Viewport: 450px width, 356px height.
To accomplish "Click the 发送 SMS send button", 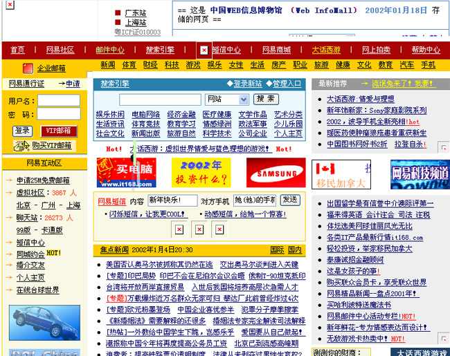I will click(290, 200).
